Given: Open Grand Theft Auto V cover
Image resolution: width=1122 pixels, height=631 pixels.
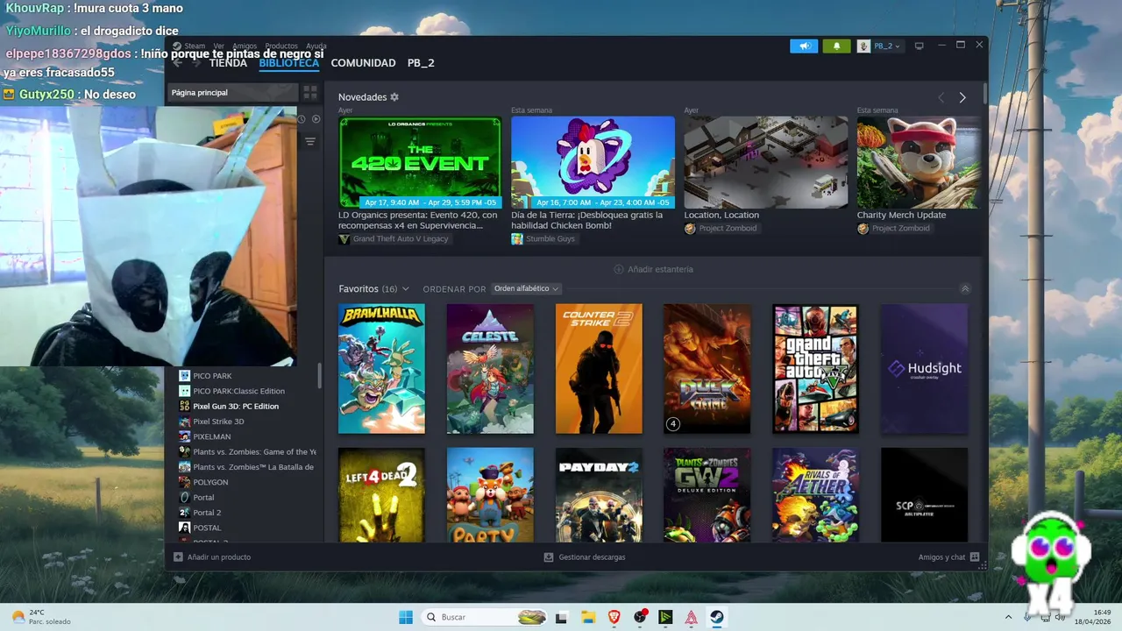Looking at the screenshot, I should click(815, 369).
